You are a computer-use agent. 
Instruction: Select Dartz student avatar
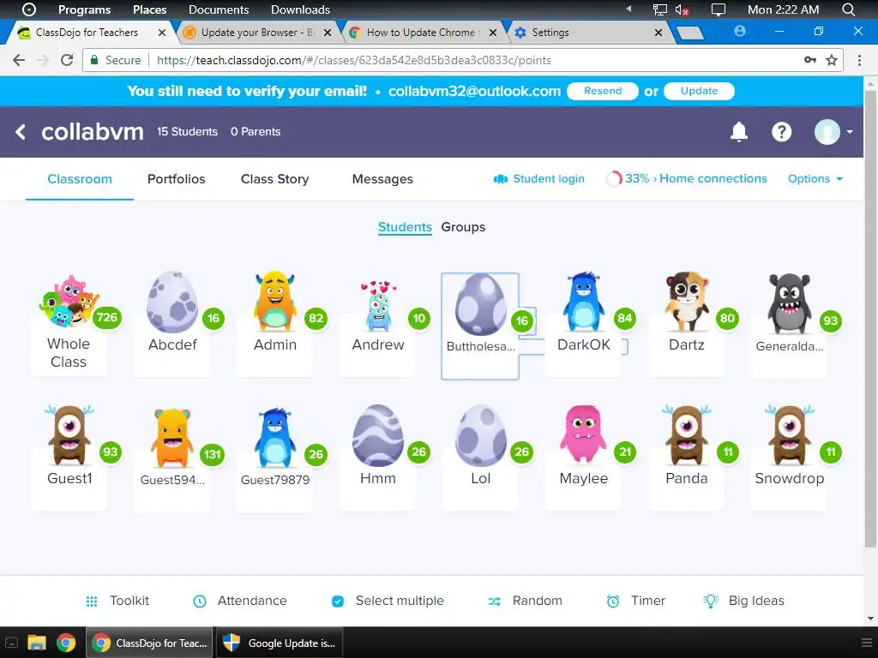click(x=687, y=302)
